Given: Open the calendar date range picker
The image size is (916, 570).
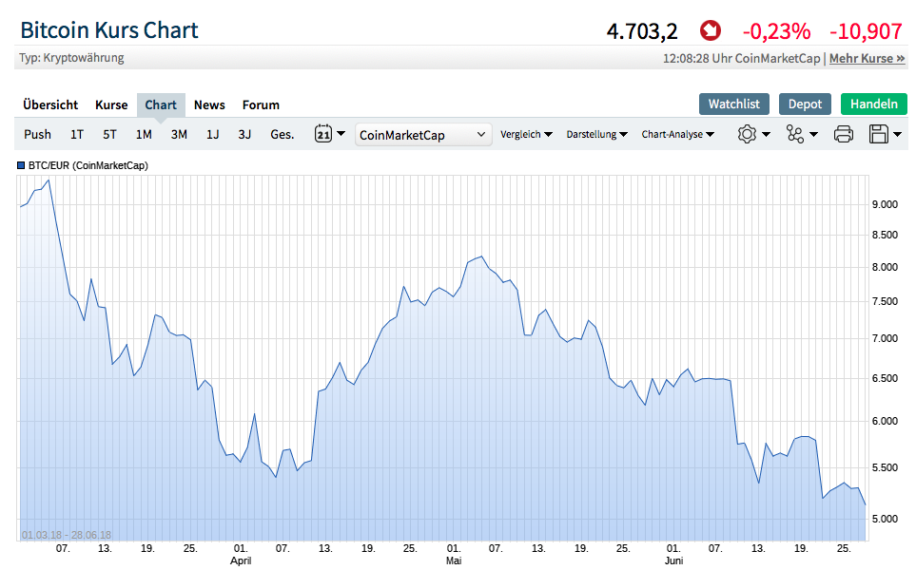Looking at the screenshot, I should [323, 134].
